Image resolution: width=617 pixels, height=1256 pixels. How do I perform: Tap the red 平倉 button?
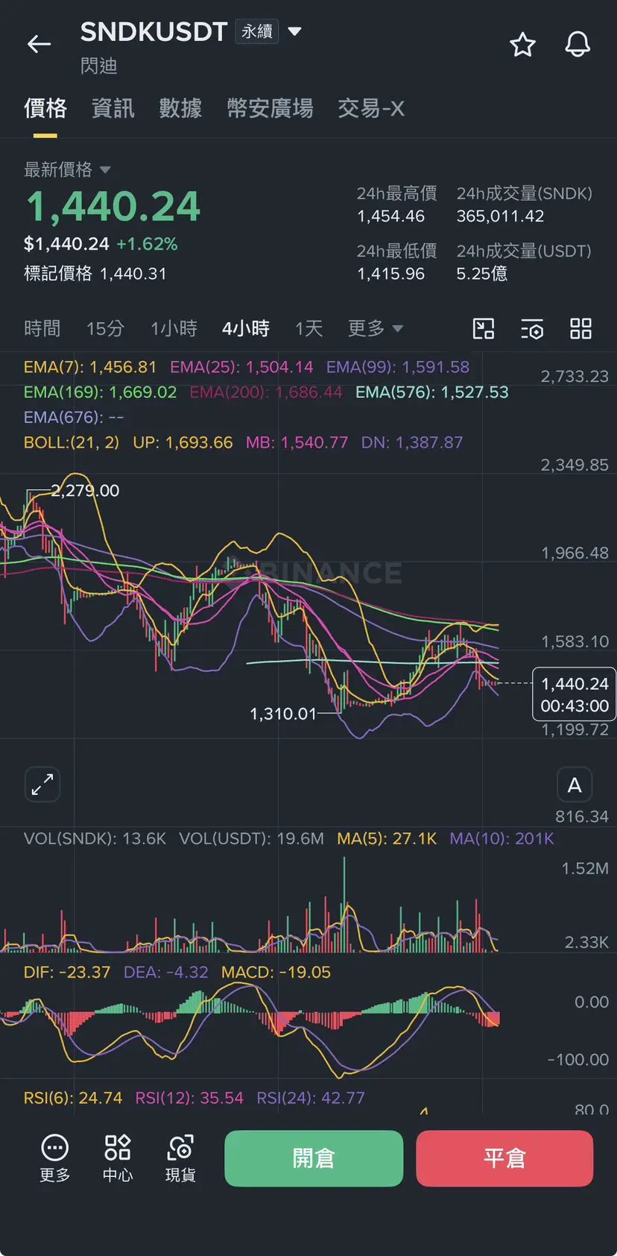pos(504,1158)
